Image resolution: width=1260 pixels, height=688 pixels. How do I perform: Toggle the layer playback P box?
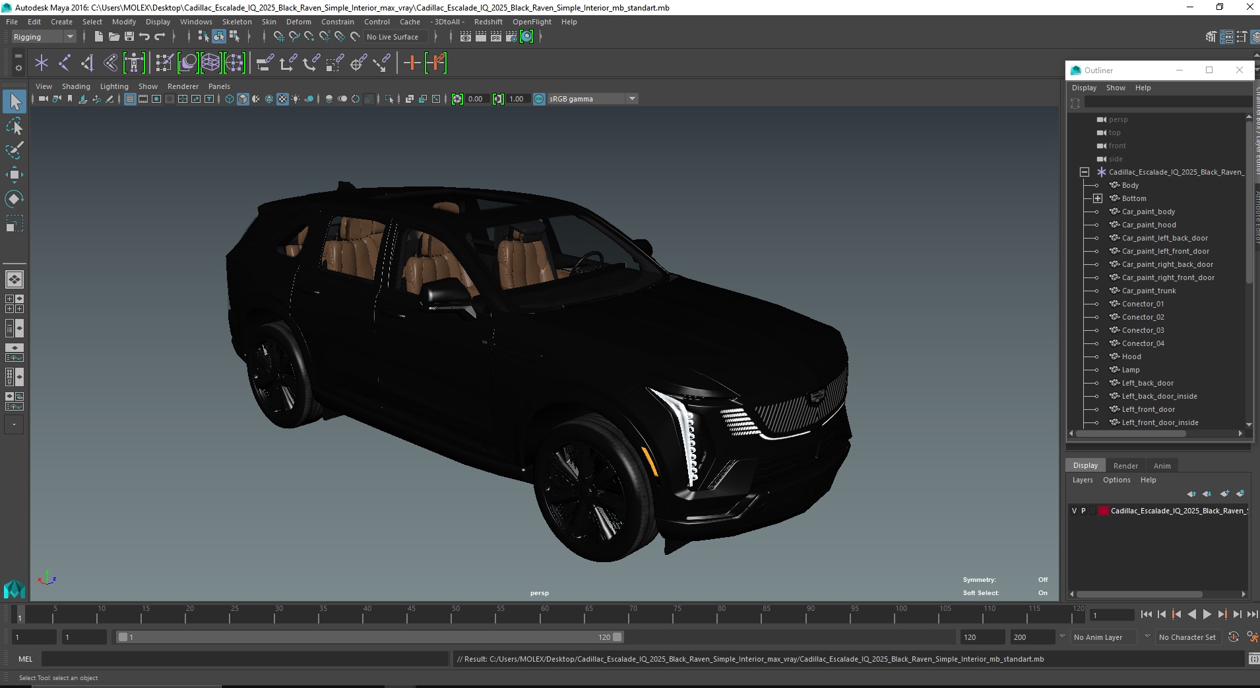[x=1083, y=511]
